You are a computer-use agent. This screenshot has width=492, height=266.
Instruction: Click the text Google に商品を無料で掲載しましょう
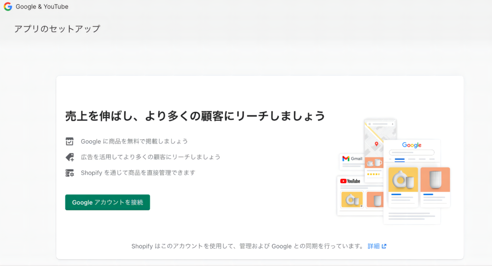click(135, 142)
